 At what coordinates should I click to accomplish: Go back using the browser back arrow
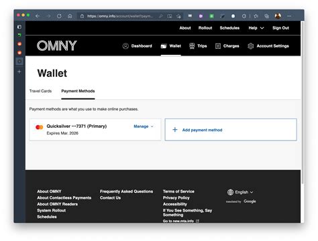(38, 16)
